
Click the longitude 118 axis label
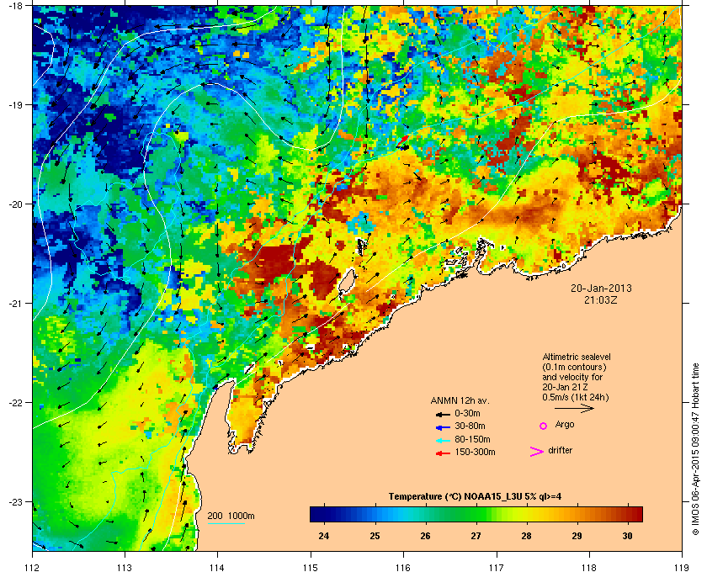[589, 568]
